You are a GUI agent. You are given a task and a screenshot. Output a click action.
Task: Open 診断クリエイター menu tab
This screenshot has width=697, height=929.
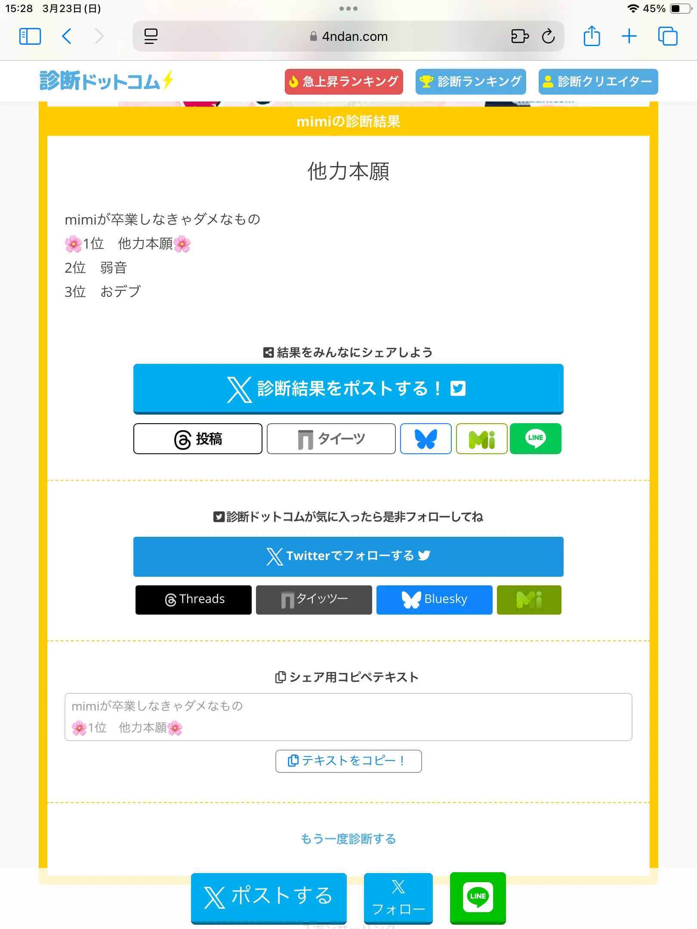pos(598,81)
